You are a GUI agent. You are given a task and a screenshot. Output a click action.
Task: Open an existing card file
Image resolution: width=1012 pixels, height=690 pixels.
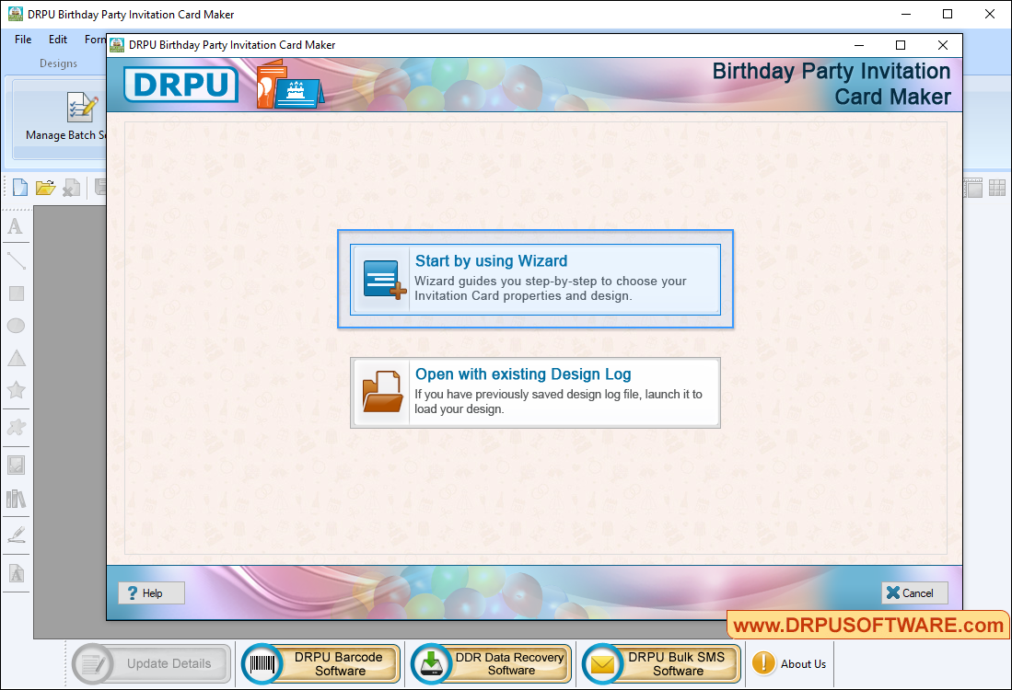[45, 187]
